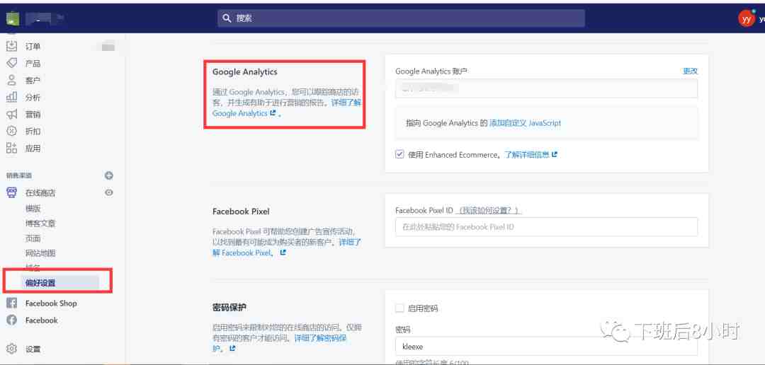
Task: Click the 更改 link for Google Analytics account
Action: tap(691, 71)
